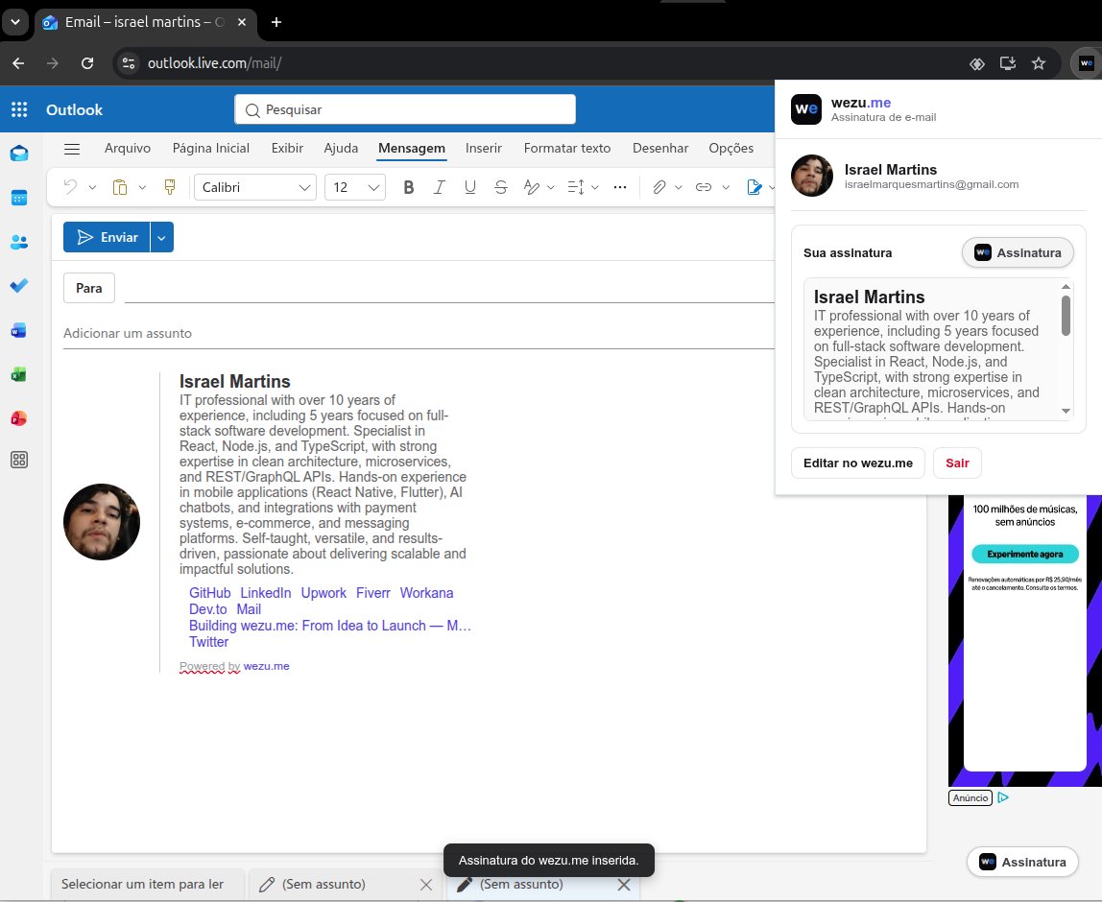Toggle underline formatting
The height and width of the screenshot is (902, 1102).
click(470, 187)
